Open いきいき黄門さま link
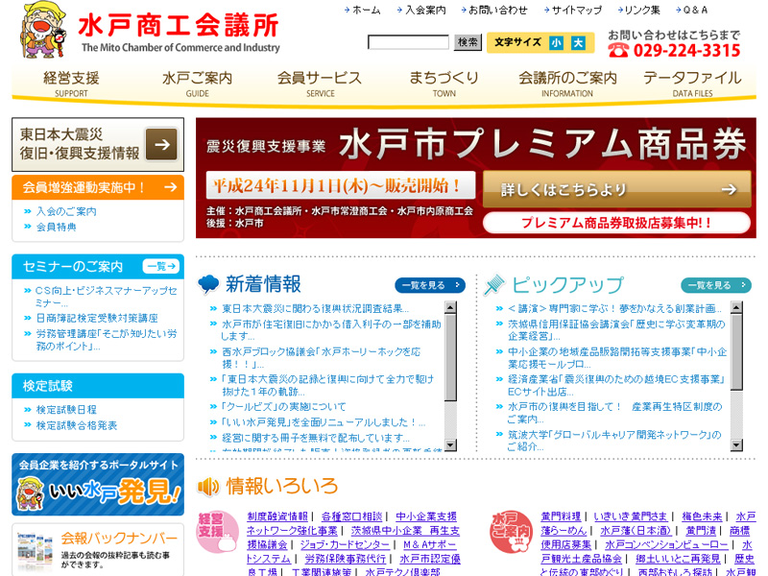Viewport: 768px width, 576px height. [631, 516]
